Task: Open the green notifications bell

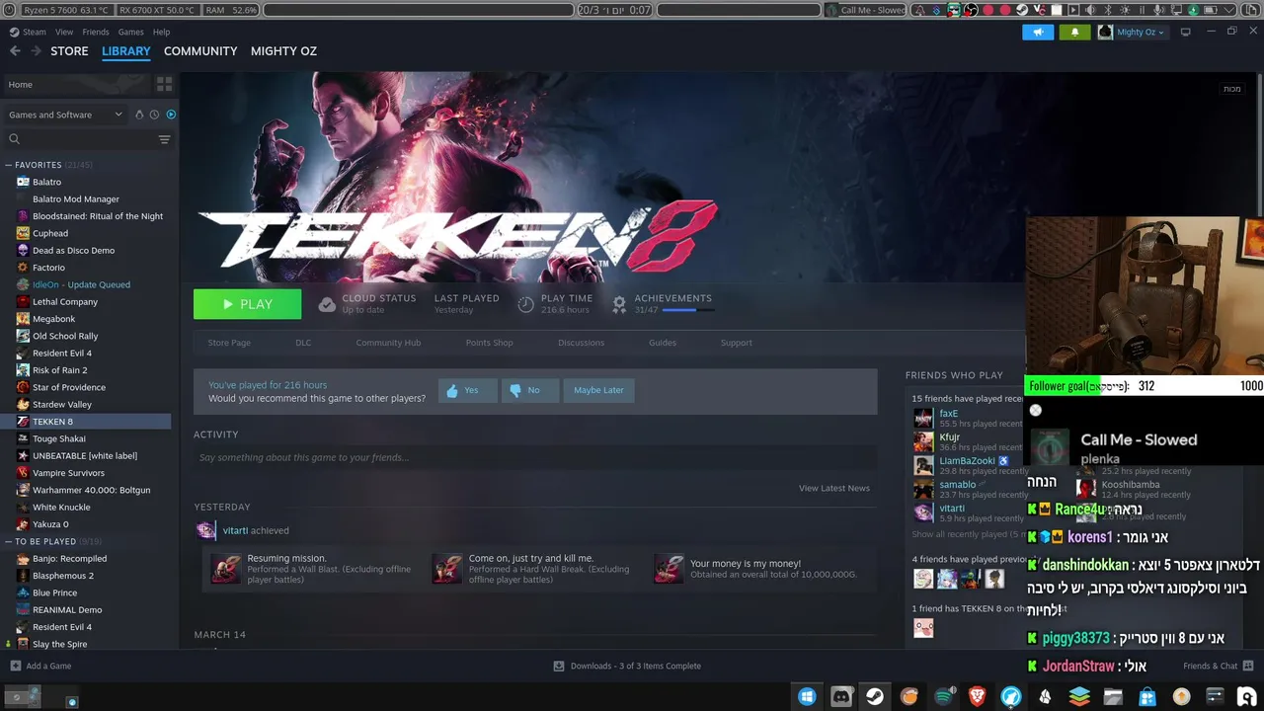Action: pyautogui.click(x=1074, y=32)
